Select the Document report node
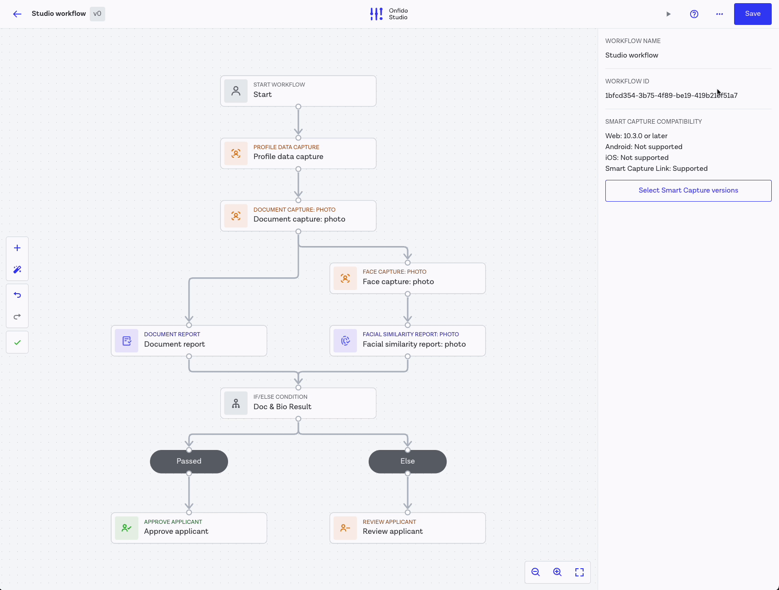The width and height of the screenshot is (779, 590). tap(189, 341)
